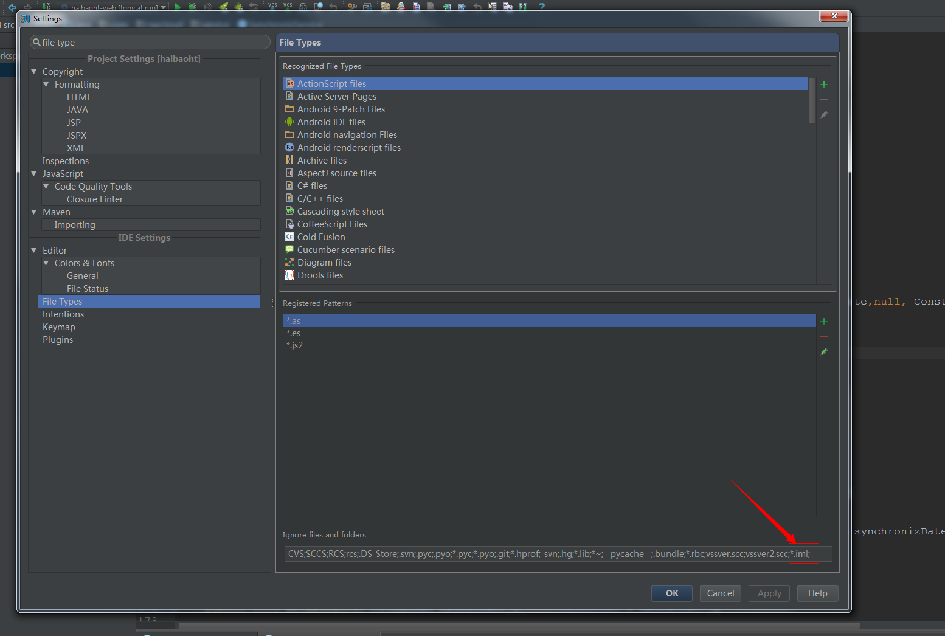Click the Ignore files and folders field
The image size is (945, 636).
(x=558, y=554)
